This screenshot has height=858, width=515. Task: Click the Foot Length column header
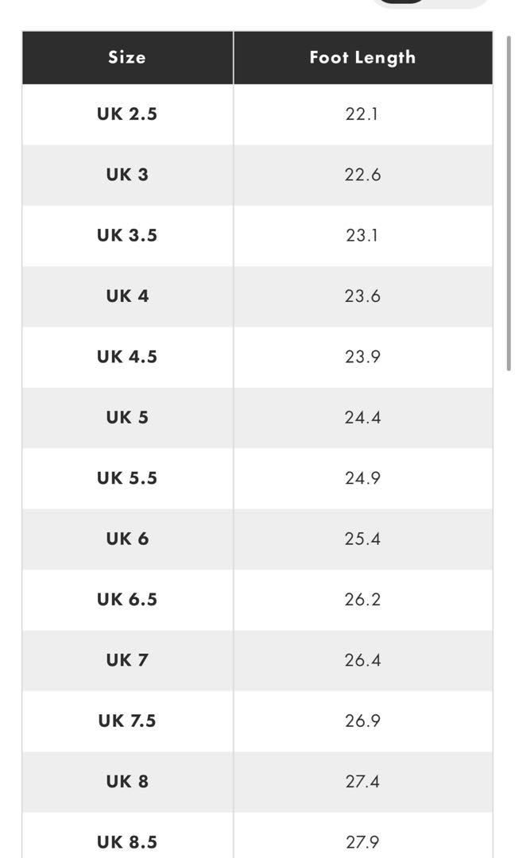click(x=362, y=57)
